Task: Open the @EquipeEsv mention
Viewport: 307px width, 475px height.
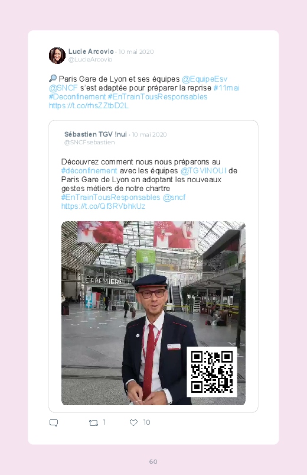Action: pos(204,79)
